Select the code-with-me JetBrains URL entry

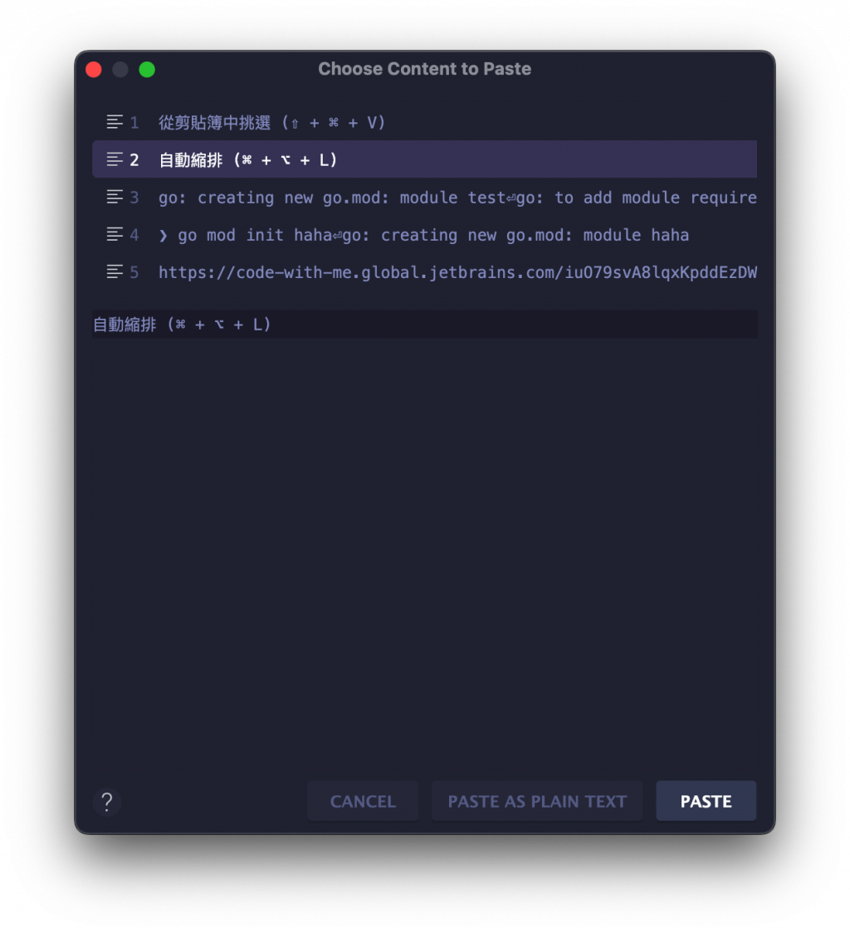(x=457, y=272)
